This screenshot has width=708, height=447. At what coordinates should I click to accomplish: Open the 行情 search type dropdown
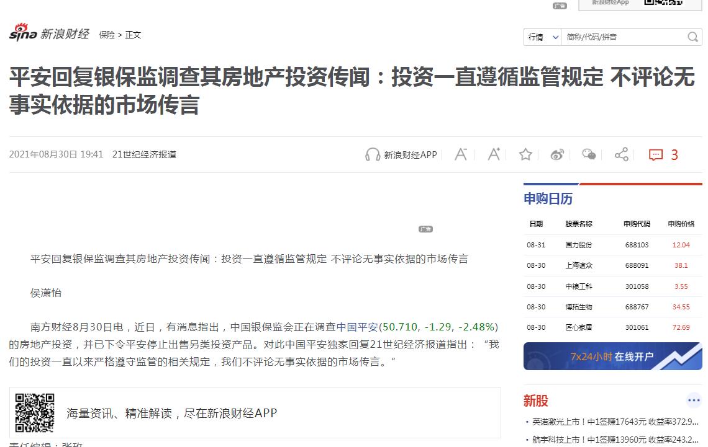click(542, 37)
